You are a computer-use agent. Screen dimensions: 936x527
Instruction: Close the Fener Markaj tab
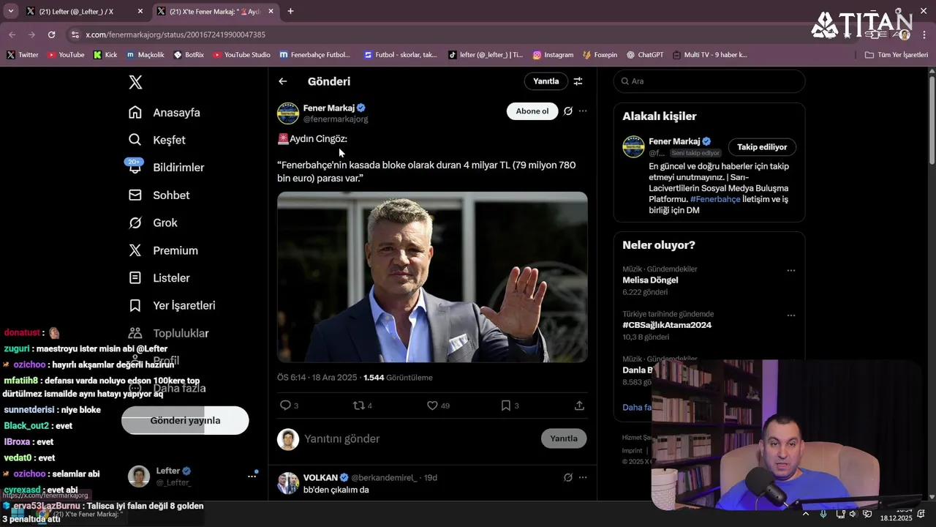[271, 12]
